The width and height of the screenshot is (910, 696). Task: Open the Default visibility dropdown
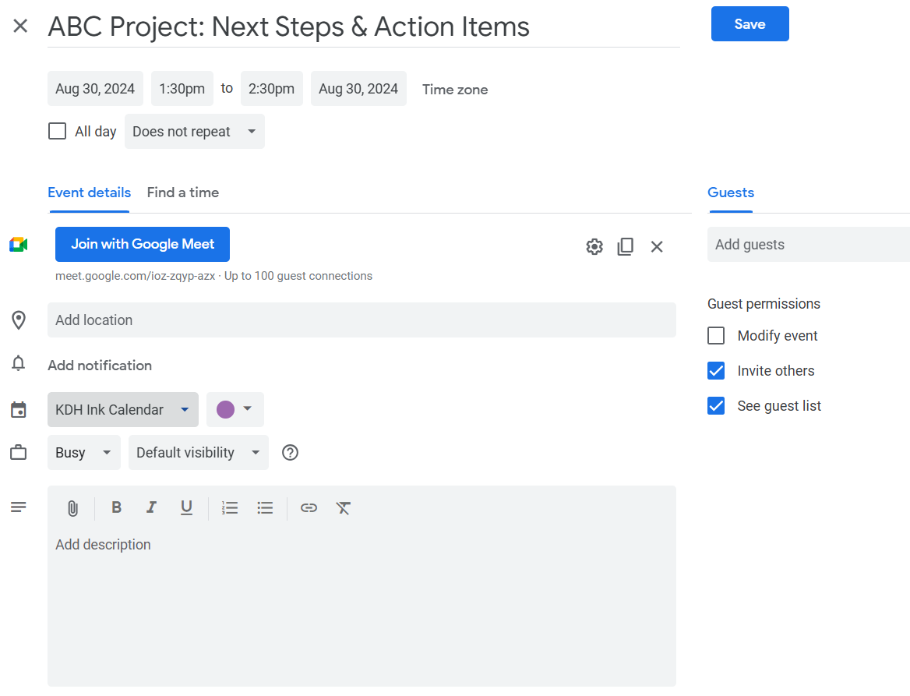(x=198, y=453)
